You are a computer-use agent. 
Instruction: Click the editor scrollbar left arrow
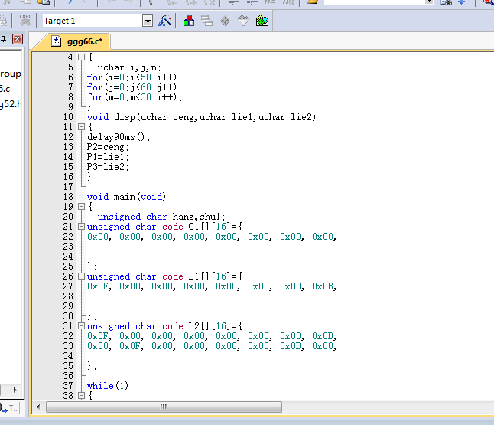(38, 407)
